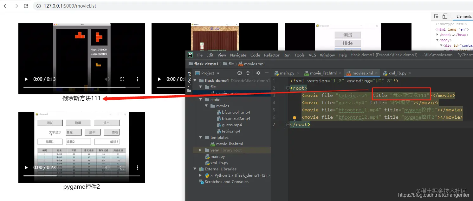Locate opened file in Project tree
473x201 pixels.
240,73
